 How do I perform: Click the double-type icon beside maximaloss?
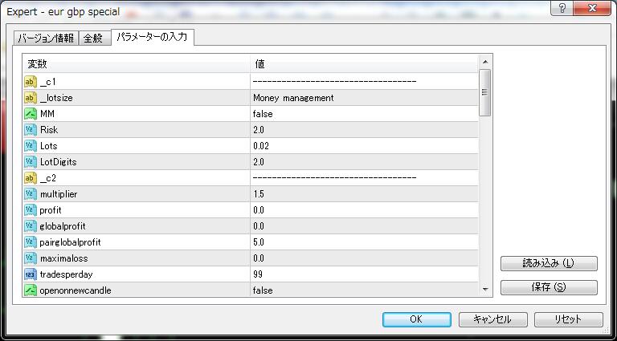click(31, 258)
